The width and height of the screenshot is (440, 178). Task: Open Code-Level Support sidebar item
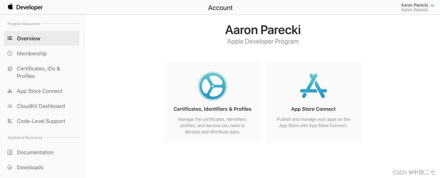point(42,121)
